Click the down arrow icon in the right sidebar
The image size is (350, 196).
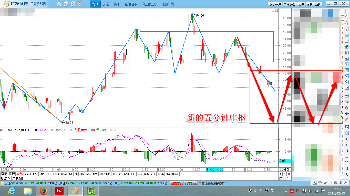tap(346, 23)
